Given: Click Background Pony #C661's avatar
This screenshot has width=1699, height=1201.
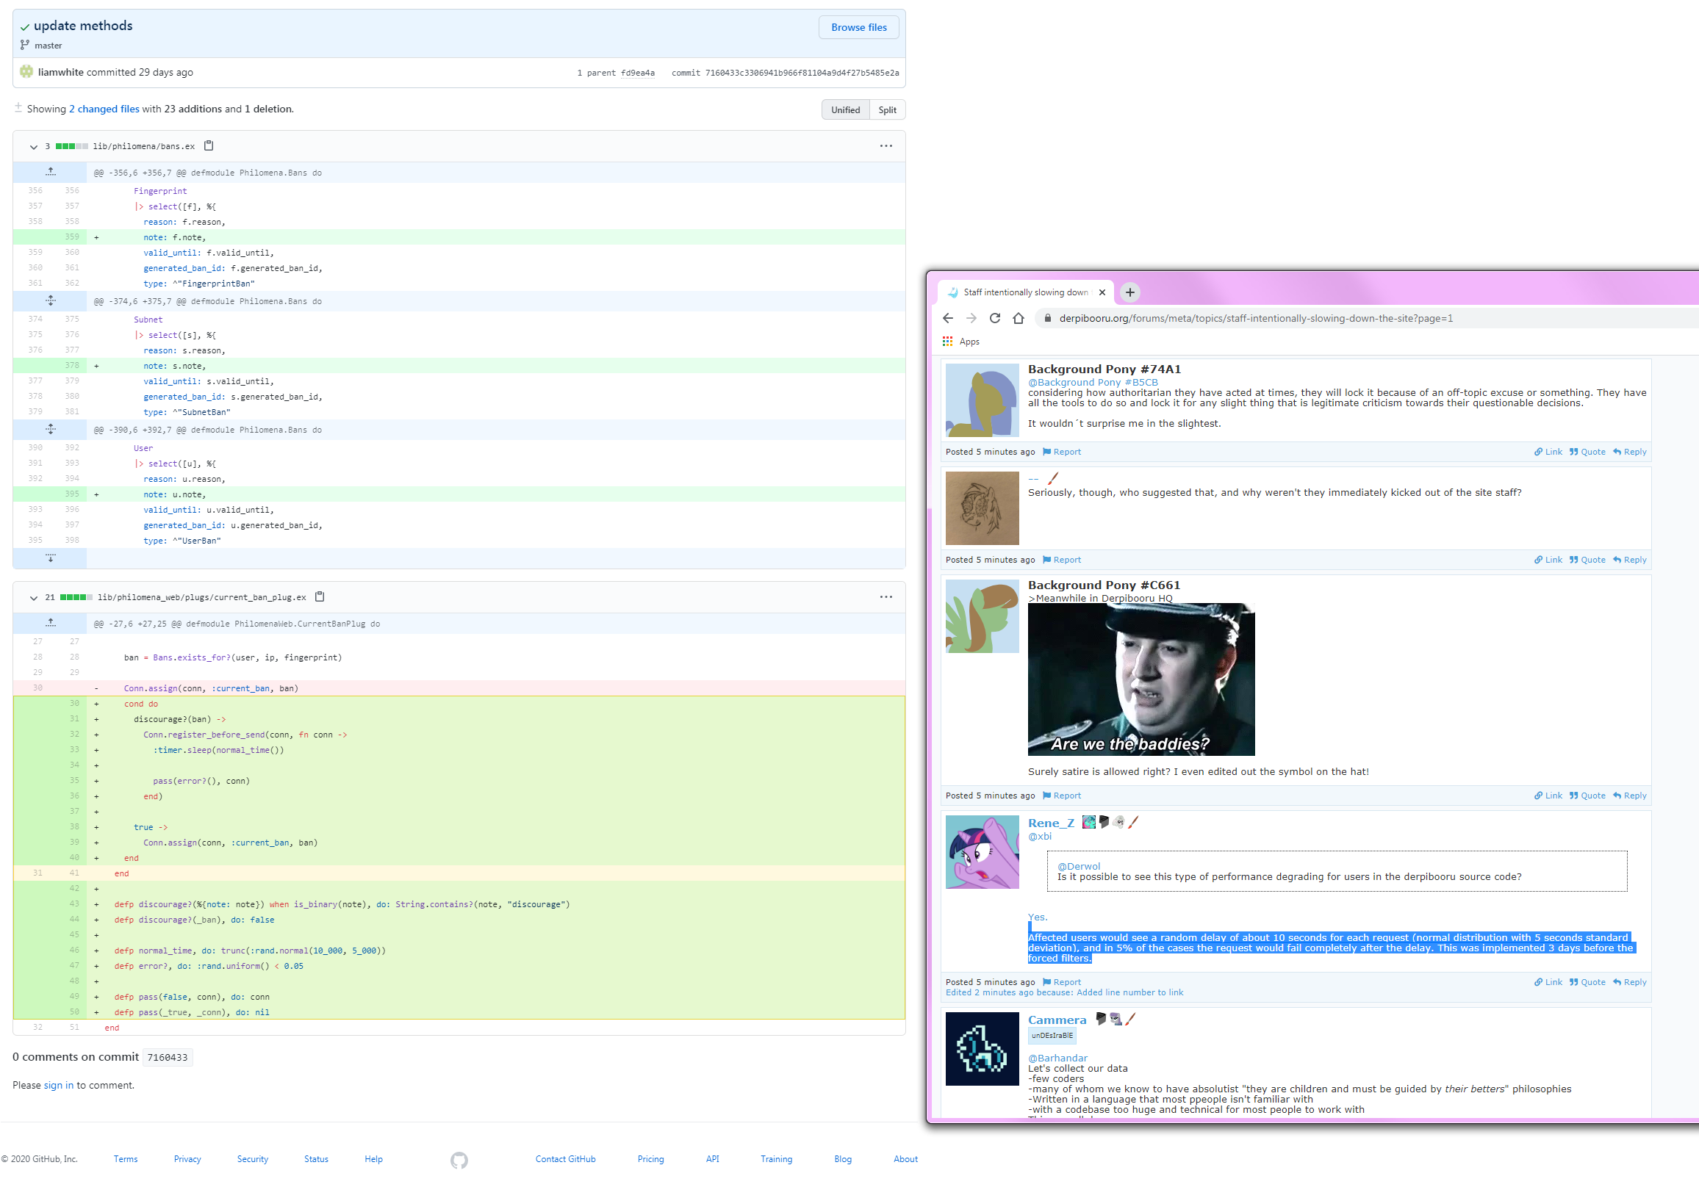Looking at the screenshot, I should point(982,616).
